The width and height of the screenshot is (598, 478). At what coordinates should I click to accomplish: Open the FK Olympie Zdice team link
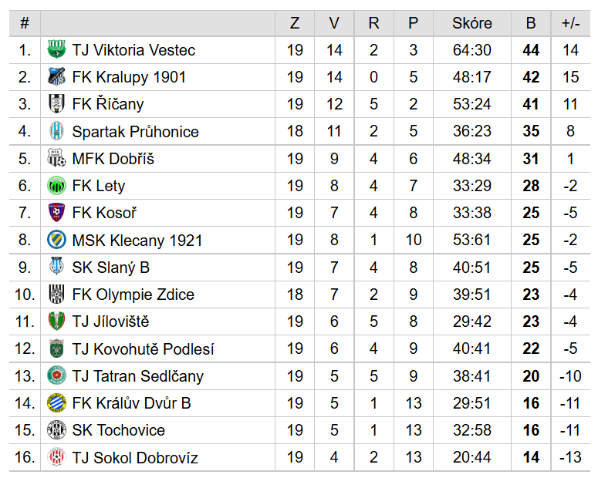[x=133, y=295]
